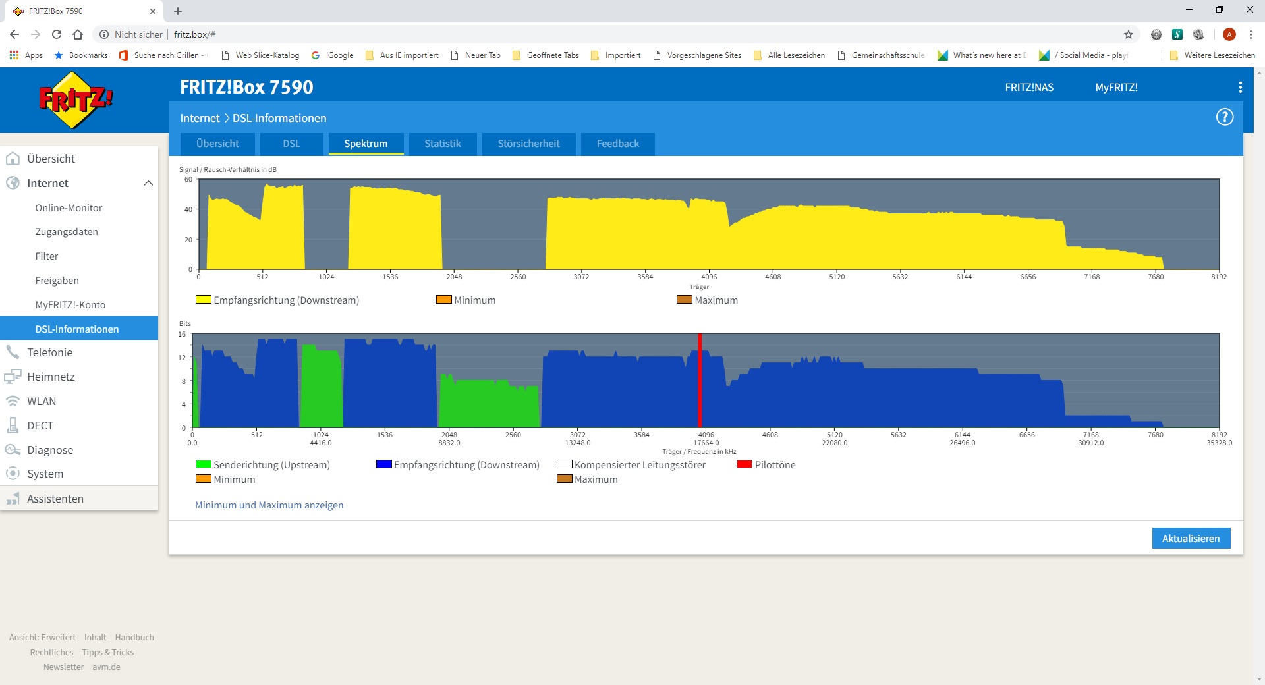
Task: Click the Telefonie phone icon
Action: point(13,352)
